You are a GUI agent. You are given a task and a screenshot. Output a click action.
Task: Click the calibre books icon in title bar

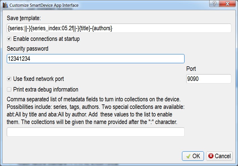click(x=4, y=5)
